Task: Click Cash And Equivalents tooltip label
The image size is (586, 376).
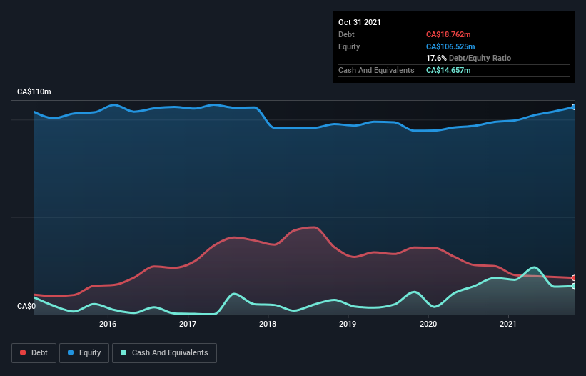Action: (x=376, y=70)
